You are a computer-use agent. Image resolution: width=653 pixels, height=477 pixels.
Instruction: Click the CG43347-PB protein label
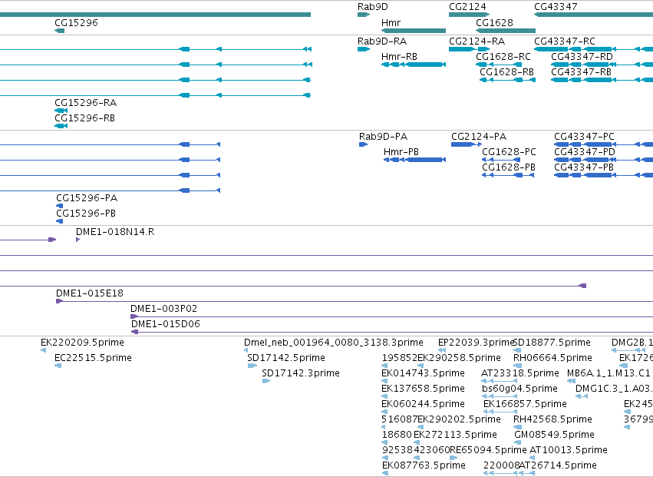(583, 167)
